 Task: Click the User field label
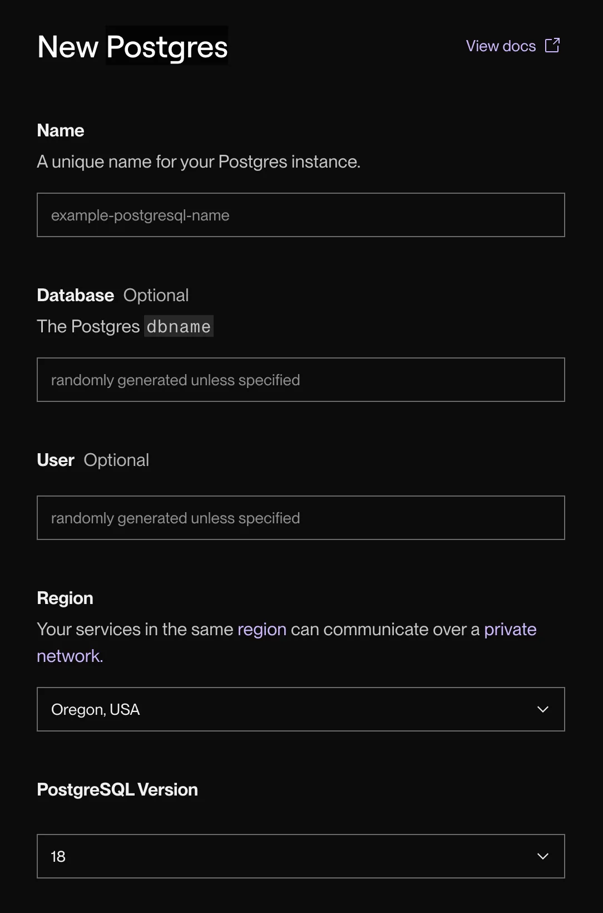[x=55, y=460]
